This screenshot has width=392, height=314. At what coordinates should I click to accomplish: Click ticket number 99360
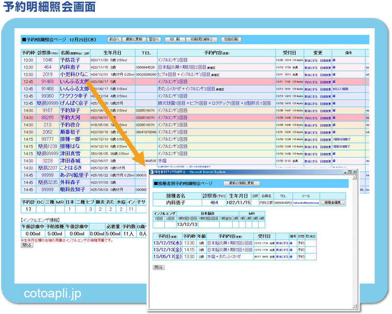click(47, 96)
